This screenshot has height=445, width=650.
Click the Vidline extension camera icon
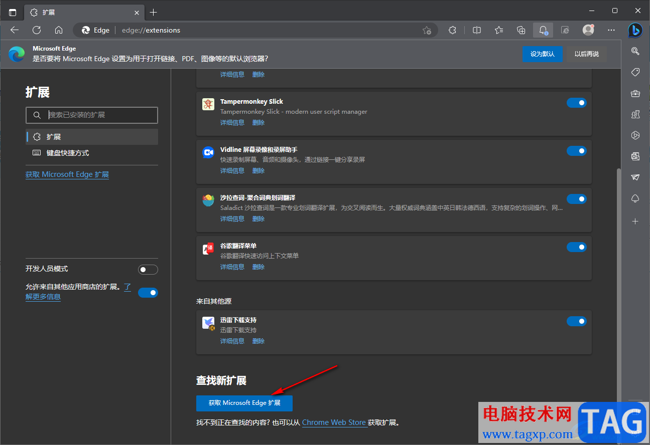pyautogui.click(x=208, y=152)
